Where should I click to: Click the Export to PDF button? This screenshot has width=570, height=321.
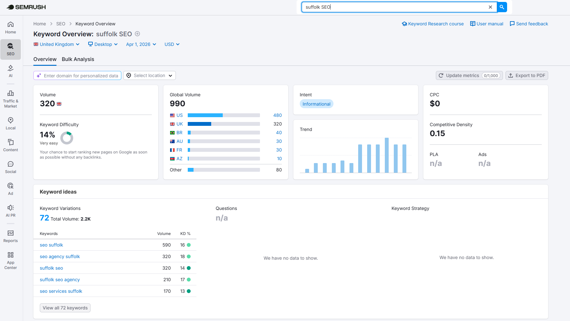point(526,75)
